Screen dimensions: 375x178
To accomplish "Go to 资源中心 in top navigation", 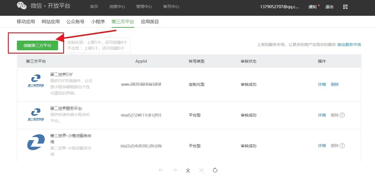I will pos(117,6).
